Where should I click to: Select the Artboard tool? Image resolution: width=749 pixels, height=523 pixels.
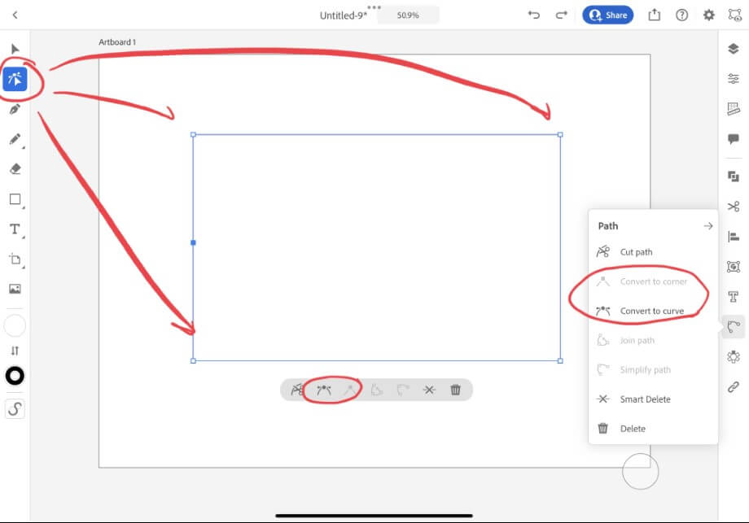tap(15, 259)
